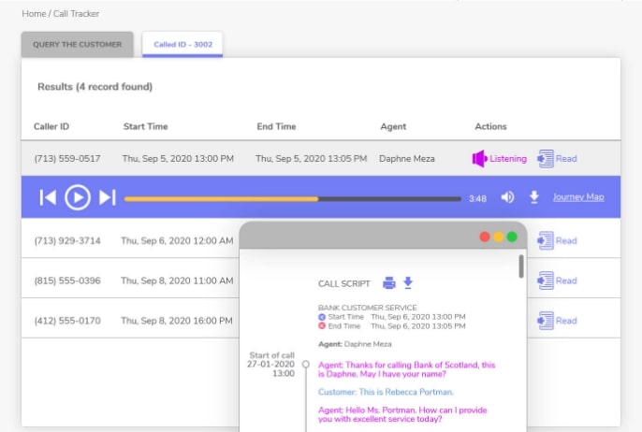642x432 pixels.
Task: Click agent name Daphne Meza in table
Action: coord(407,159)
